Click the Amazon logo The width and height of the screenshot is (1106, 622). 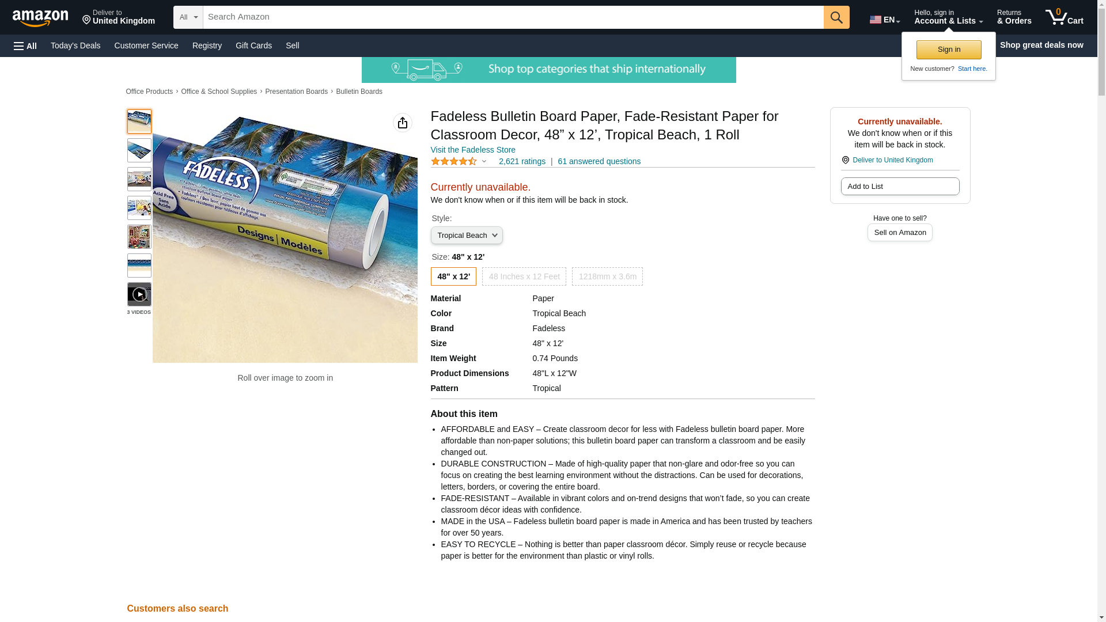40,18
